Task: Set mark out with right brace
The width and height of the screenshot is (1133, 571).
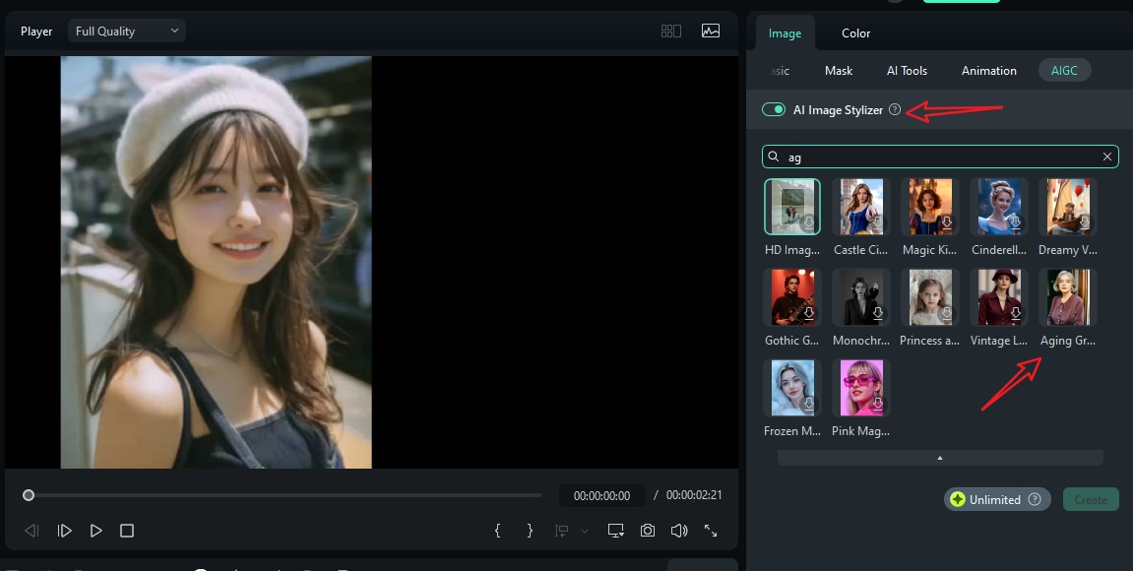Action: pyautogui.click(x=530, y=531)
